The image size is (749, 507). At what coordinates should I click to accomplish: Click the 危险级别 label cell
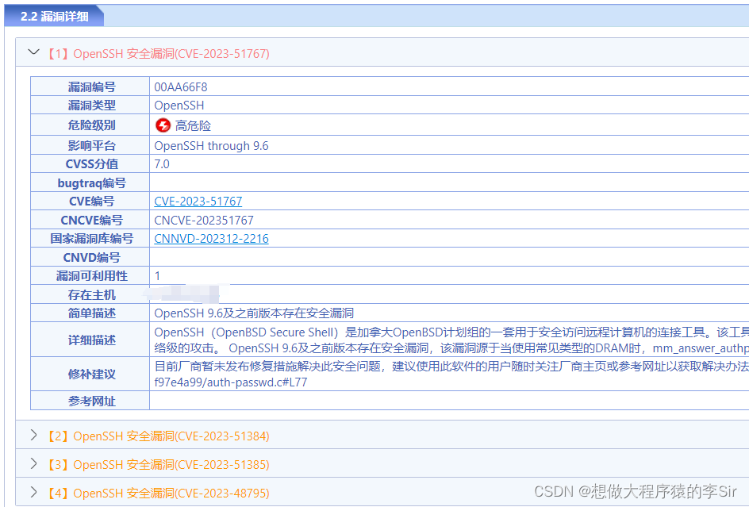click(x=90, y=125)
